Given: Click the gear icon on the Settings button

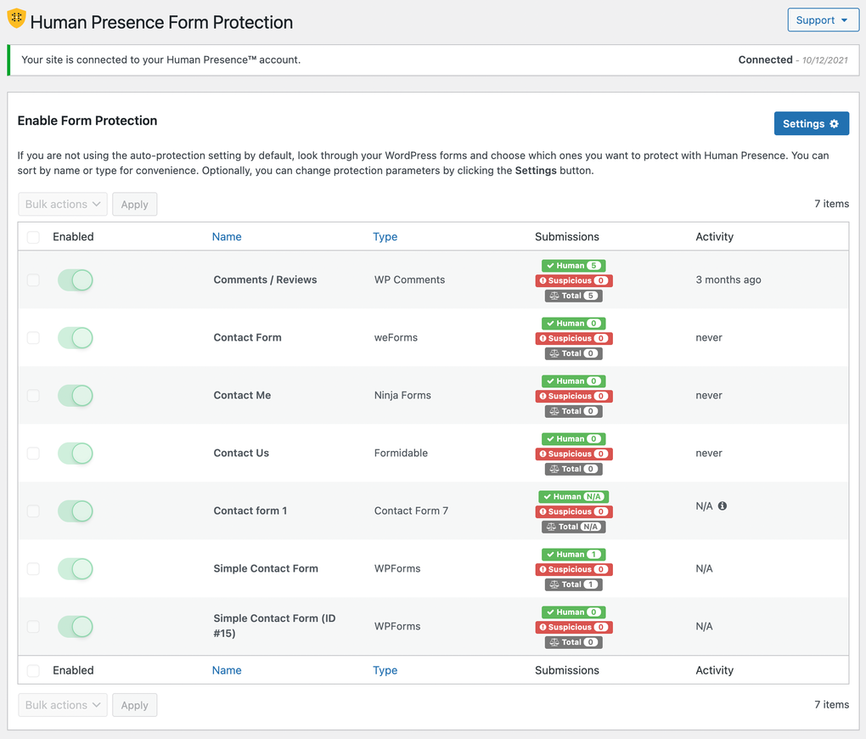Looking at the screenshot, I should coord(835,123).
